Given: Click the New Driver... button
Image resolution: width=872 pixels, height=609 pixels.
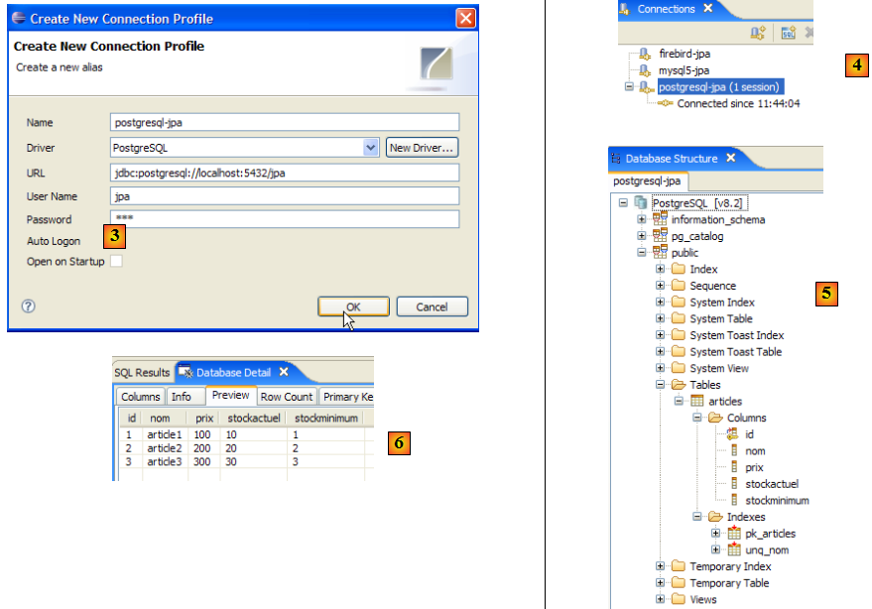Looking at the screenshot, I should (x=422, y=148).
